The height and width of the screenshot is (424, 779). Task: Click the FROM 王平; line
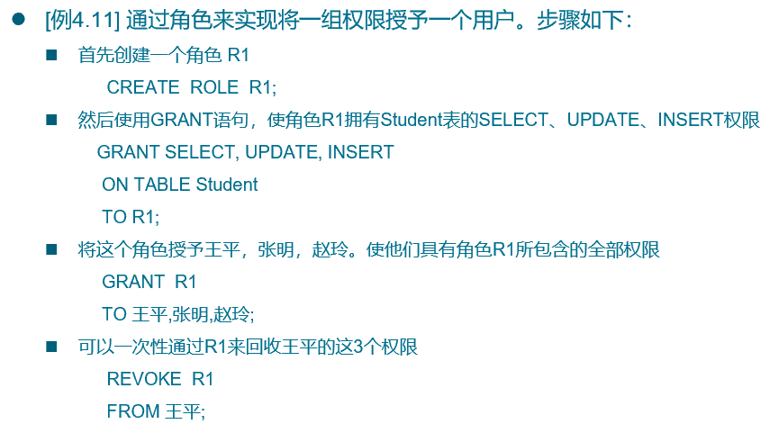[x=156, y=410]
